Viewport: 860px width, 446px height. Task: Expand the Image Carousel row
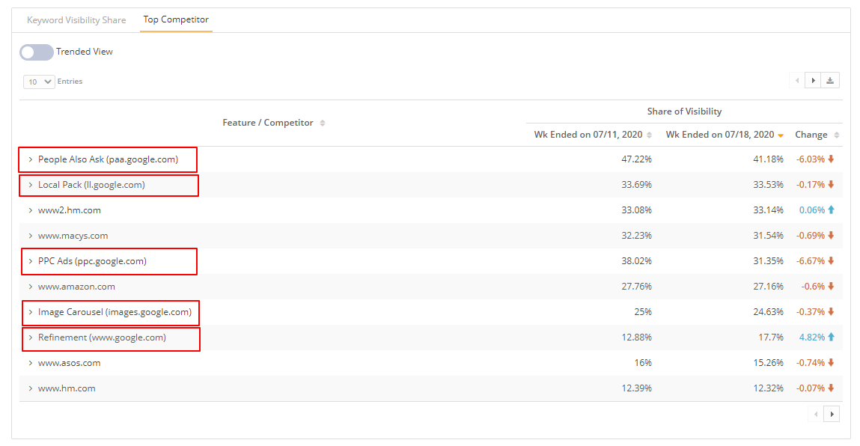coord(30,312)
